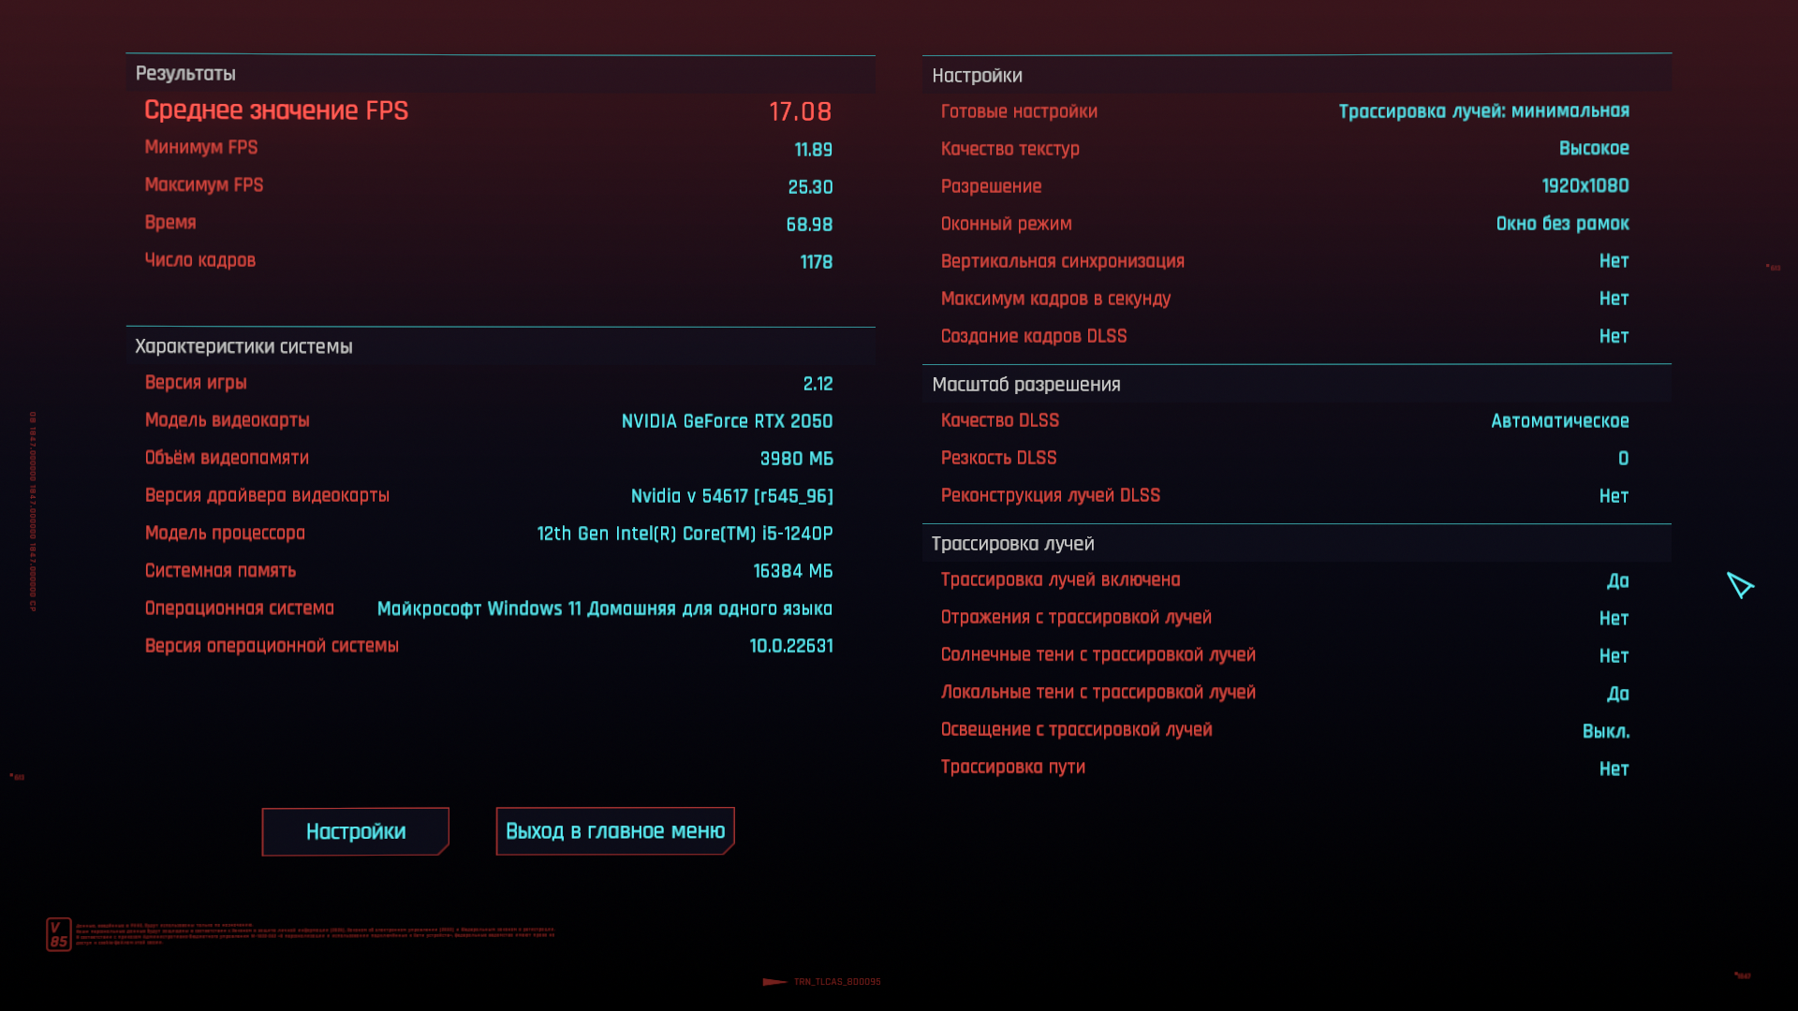
Task: Select Локальные тени с трассировкой value Да
Action: (1617, 694)
